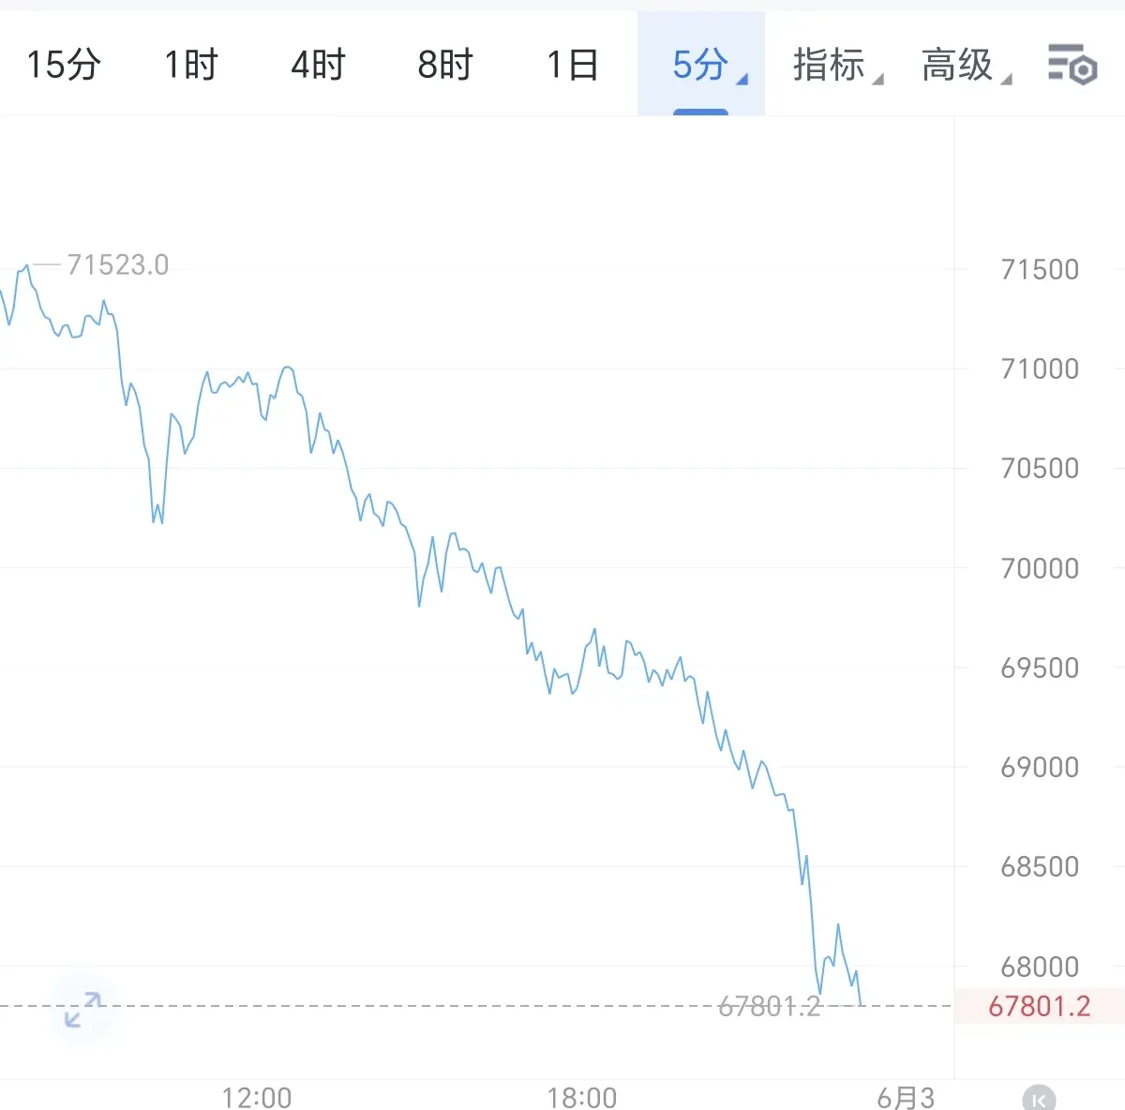Choose the 4时 chart interval
1125x1110 pixels.
tap(318, 65)
